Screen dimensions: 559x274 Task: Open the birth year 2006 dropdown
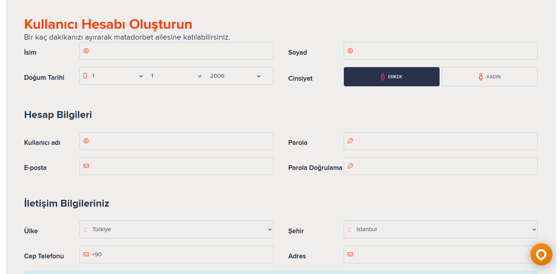click(235, 76)
